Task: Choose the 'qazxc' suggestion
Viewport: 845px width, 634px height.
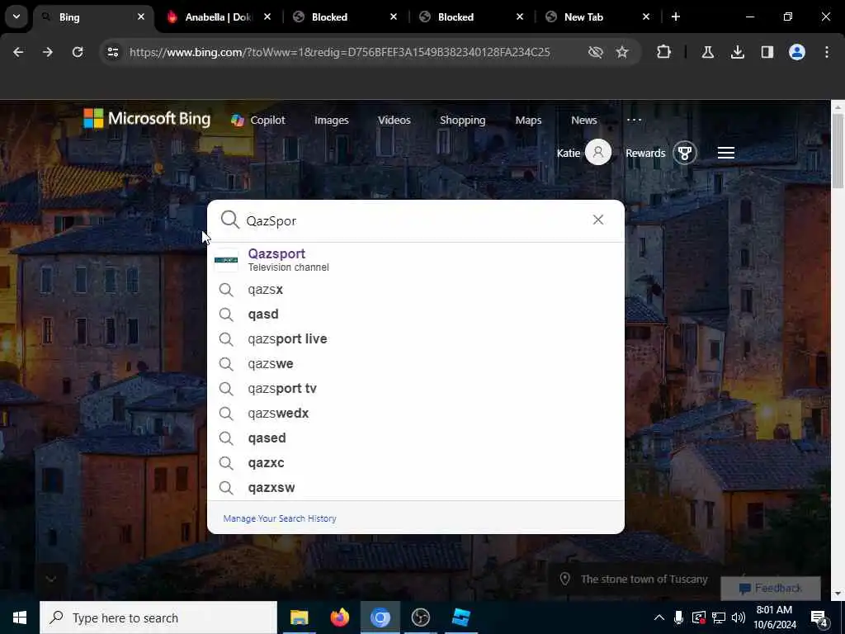Action: [x=416, y=463]
